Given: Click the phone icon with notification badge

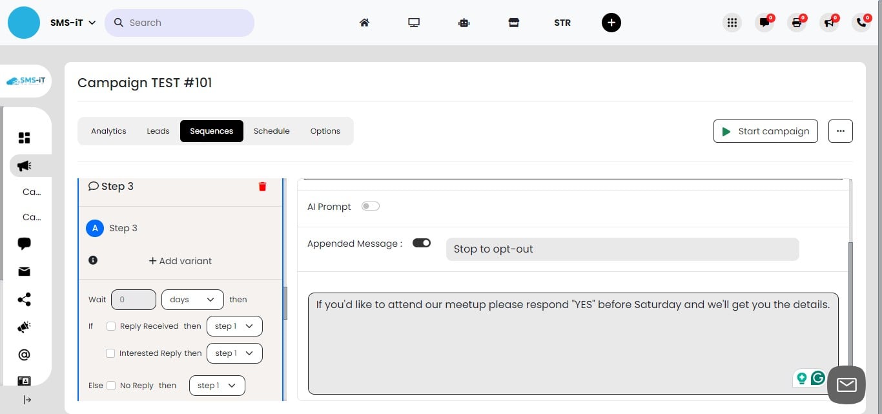Looking at the screenshot, I should pyautogui.click(x=861, y=22).
